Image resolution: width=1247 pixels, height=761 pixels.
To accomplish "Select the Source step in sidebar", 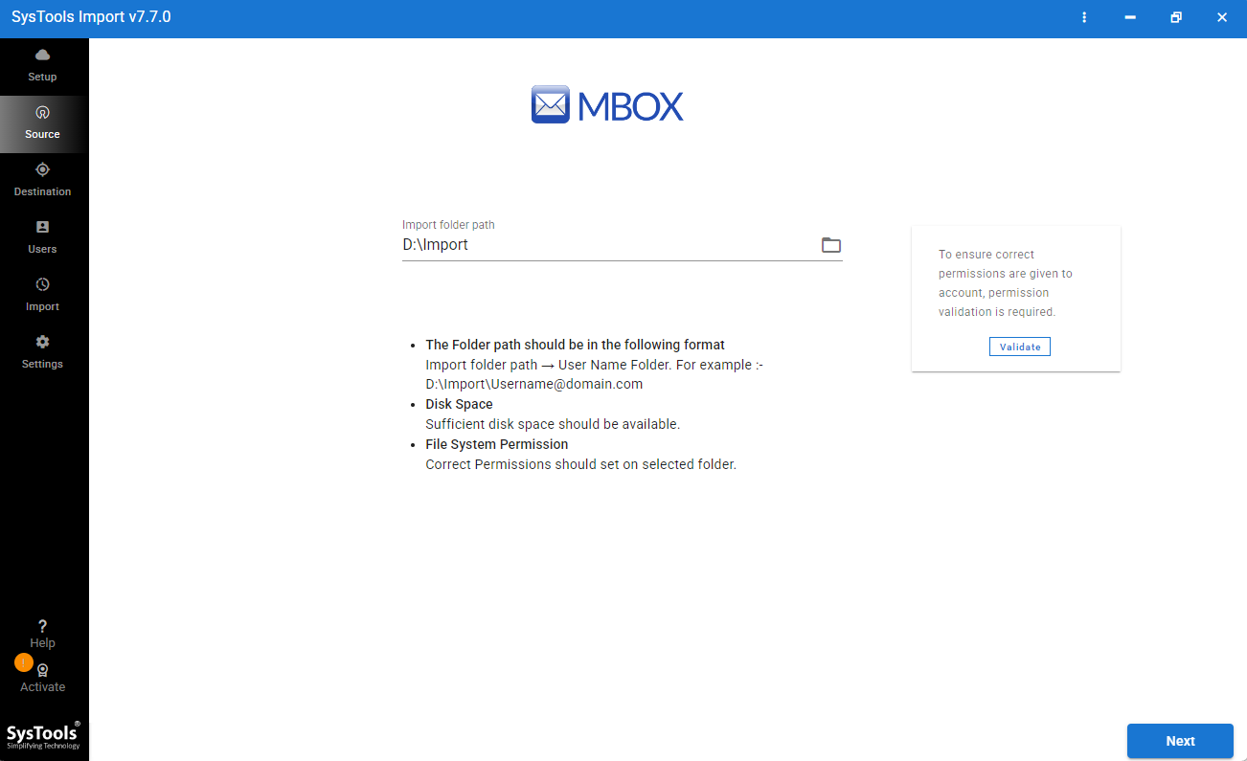I will [42, 123].
